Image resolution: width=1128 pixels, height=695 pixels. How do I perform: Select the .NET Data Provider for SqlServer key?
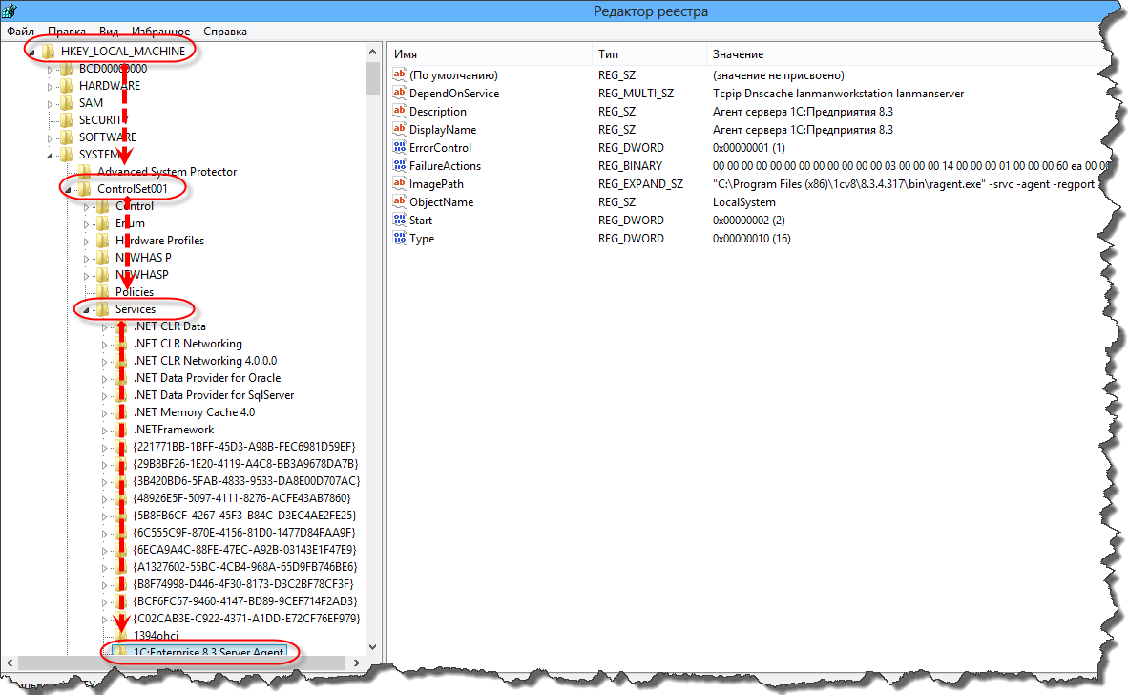click(214, 395)
